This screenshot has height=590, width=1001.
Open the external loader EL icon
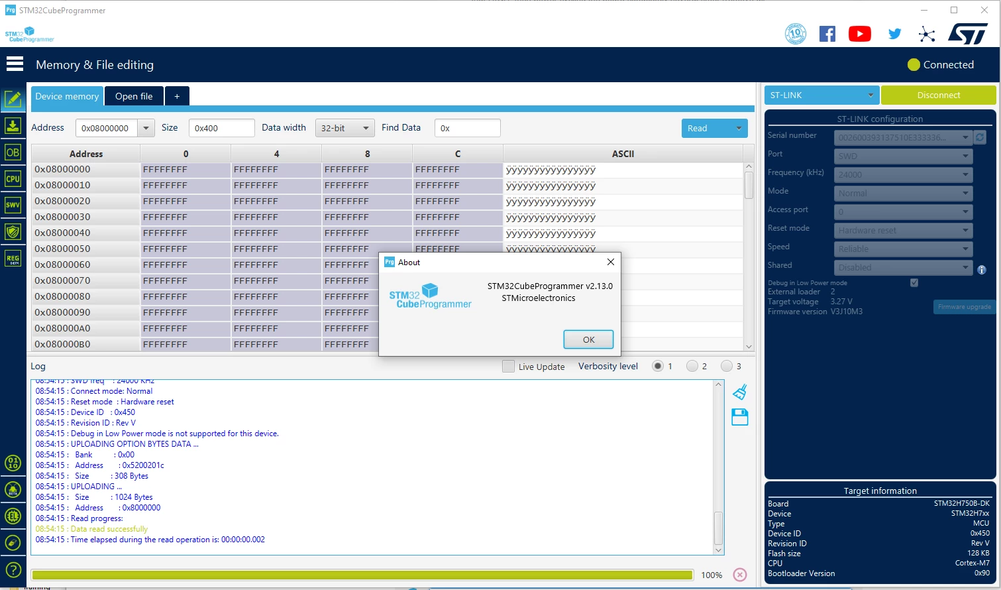coord(13,516)
